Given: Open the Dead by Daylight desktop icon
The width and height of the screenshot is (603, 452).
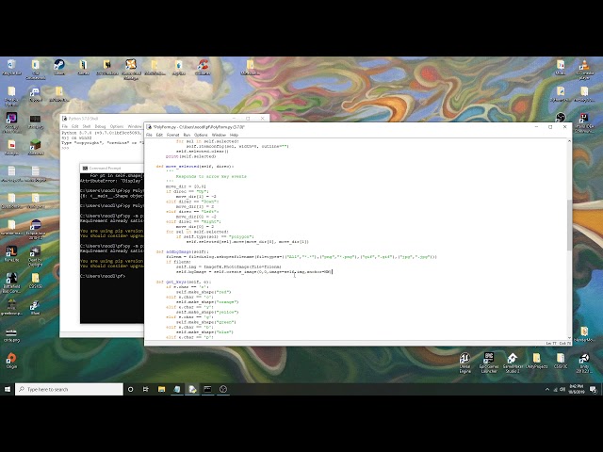Looking at the screenshot, I should tap(36, 256).
